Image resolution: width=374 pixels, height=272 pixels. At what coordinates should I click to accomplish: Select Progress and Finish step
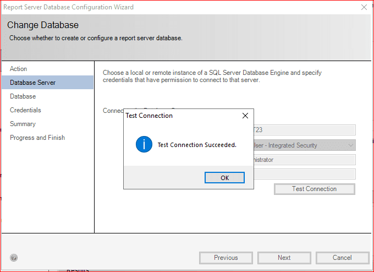coord(37,138)
